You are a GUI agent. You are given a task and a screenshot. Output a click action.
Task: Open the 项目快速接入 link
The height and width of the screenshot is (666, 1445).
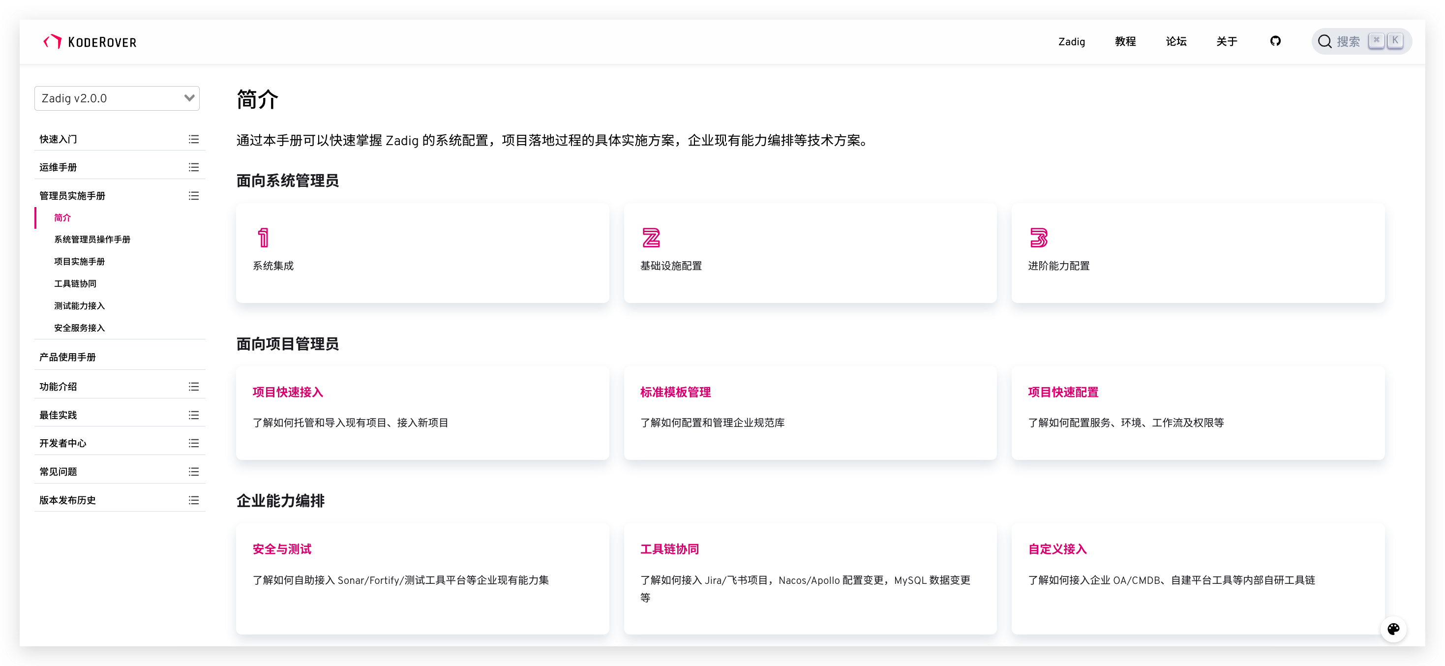tap(288, 392)
